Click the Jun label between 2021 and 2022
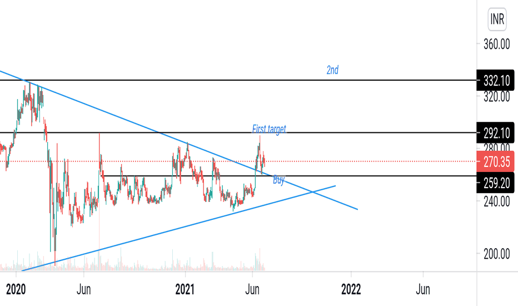Image resolution: width=518 pixels, height=306 pixels. 252,289
